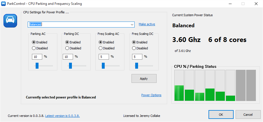This screenshot has height=122, width=263.
Task: Click the Parking AC percent input field
Action: (x=37, y=57)
